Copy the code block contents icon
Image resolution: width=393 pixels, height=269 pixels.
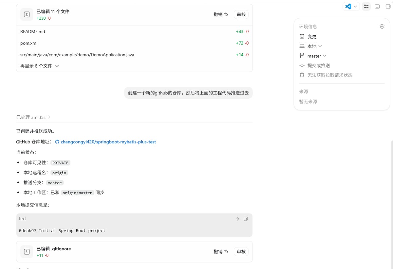coord(246,219)
